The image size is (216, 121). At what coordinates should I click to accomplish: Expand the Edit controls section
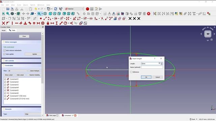pos(22,61)
